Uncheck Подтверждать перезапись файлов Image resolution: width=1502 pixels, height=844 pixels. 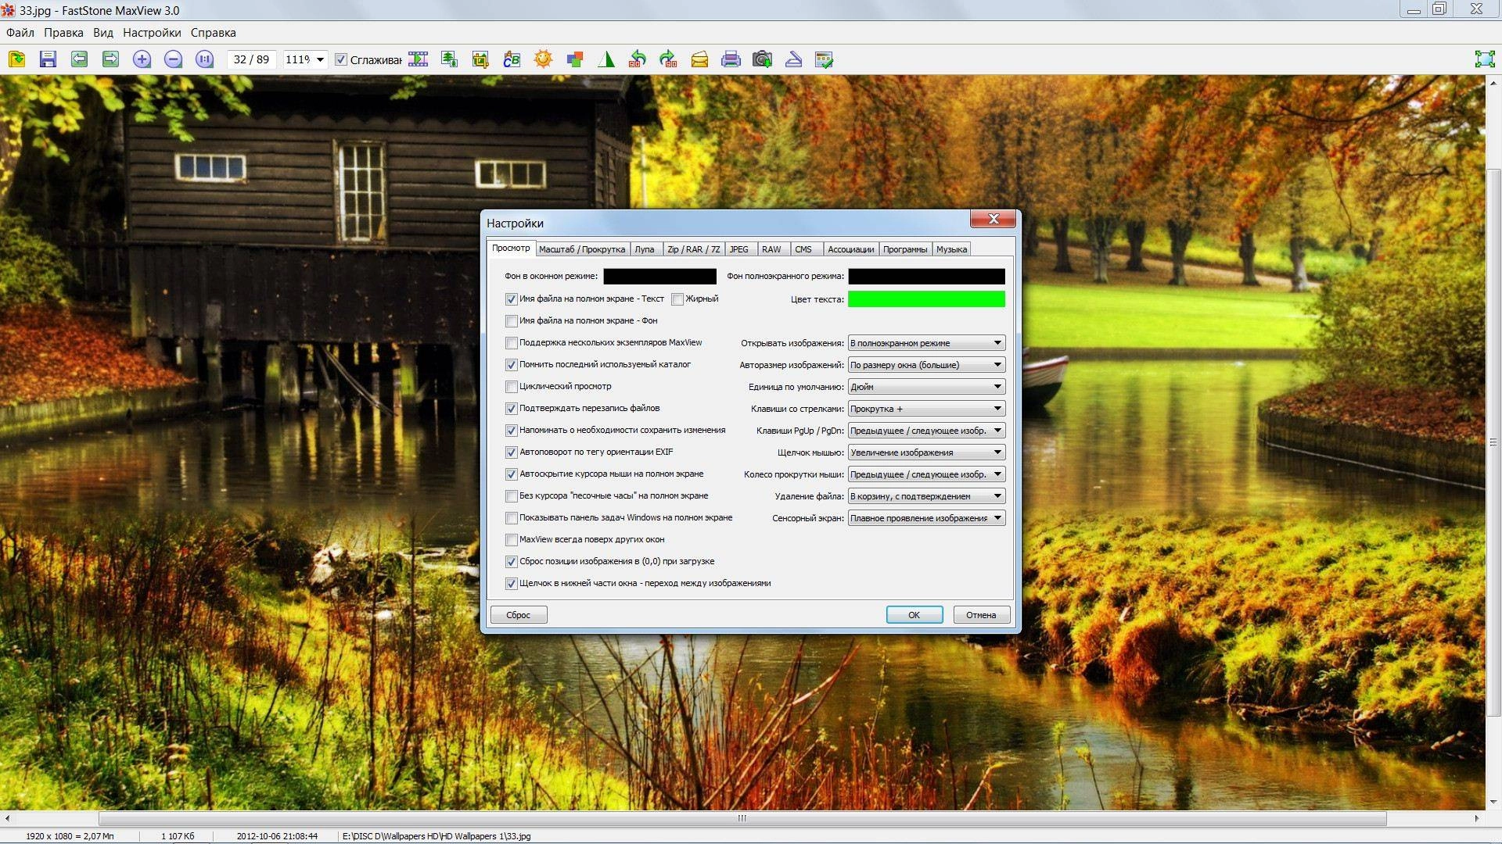pos(512,409)
